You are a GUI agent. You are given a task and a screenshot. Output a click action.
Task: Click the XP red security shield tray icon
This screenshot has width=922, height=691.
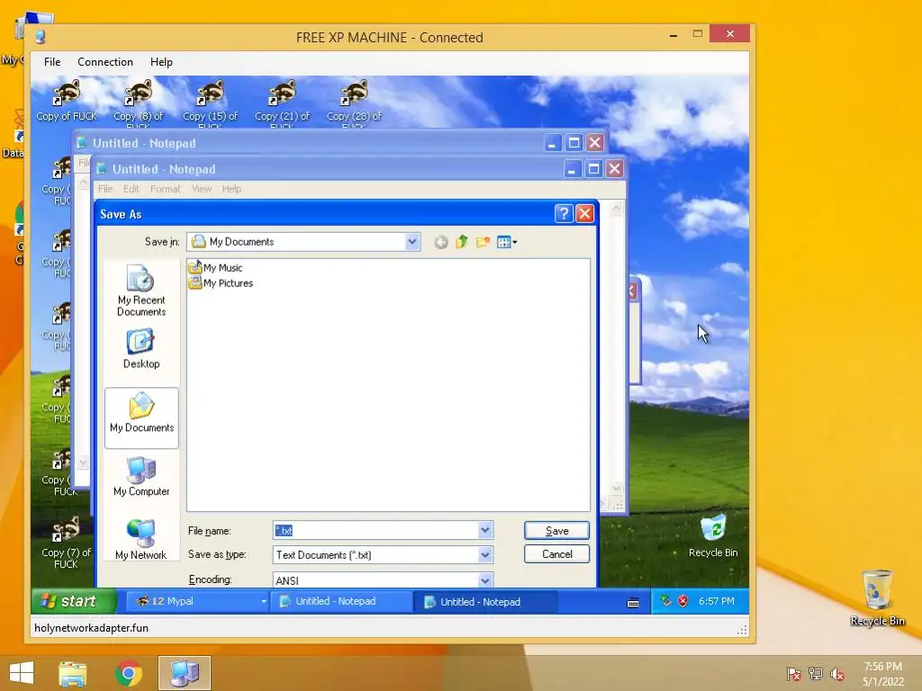pyautogui.click(x=682, y=601)
